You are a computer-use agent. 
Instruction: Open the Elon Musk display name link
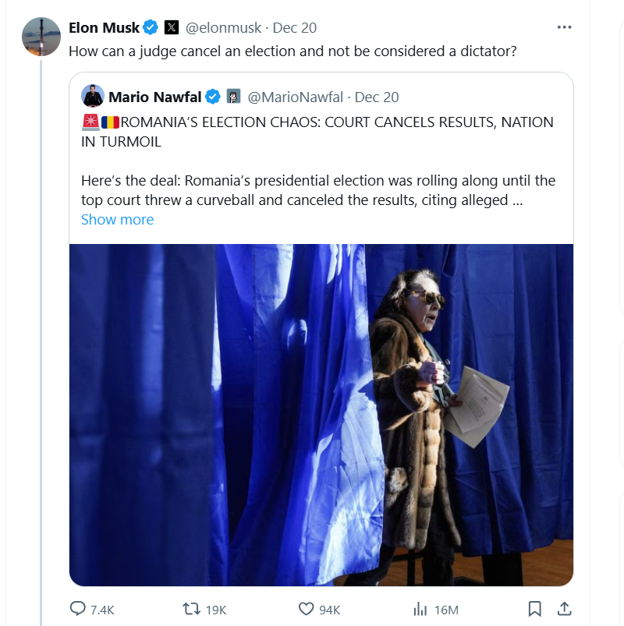pyautogui.click(x=105, y=27)
